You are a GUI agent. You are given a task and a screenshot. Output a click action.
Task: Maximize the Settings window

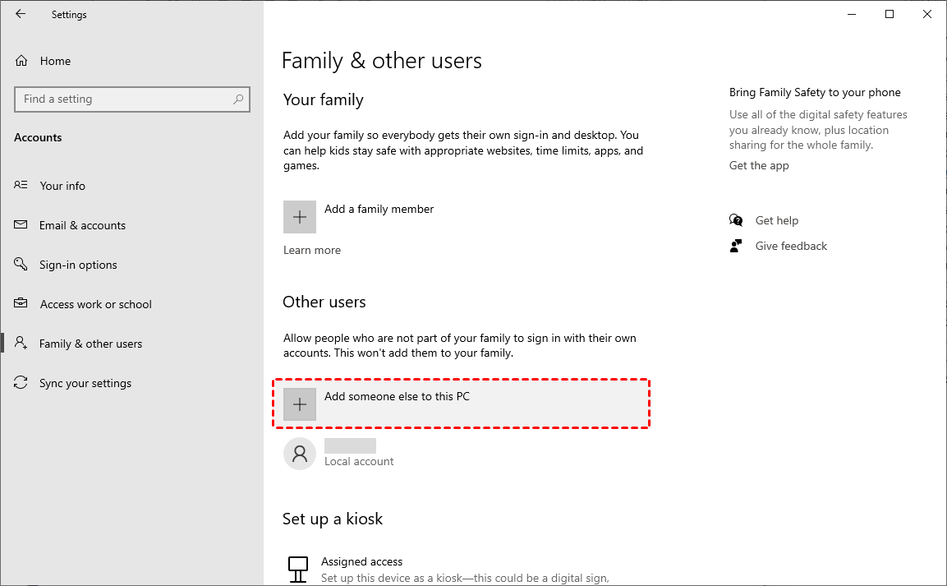(890, 14)
